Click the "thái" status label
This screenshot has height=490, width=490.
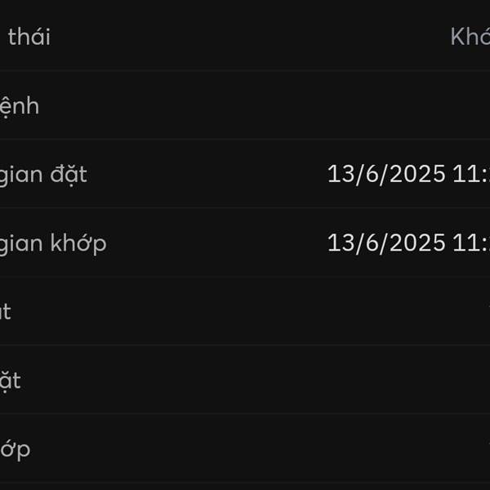[x=29, y=37]
